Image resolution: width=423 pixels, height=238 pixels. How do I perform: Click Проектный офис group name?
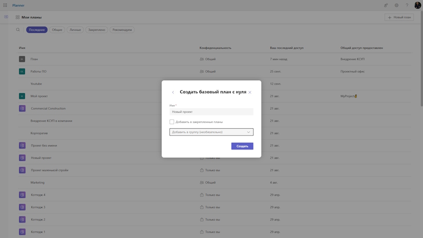352,71
